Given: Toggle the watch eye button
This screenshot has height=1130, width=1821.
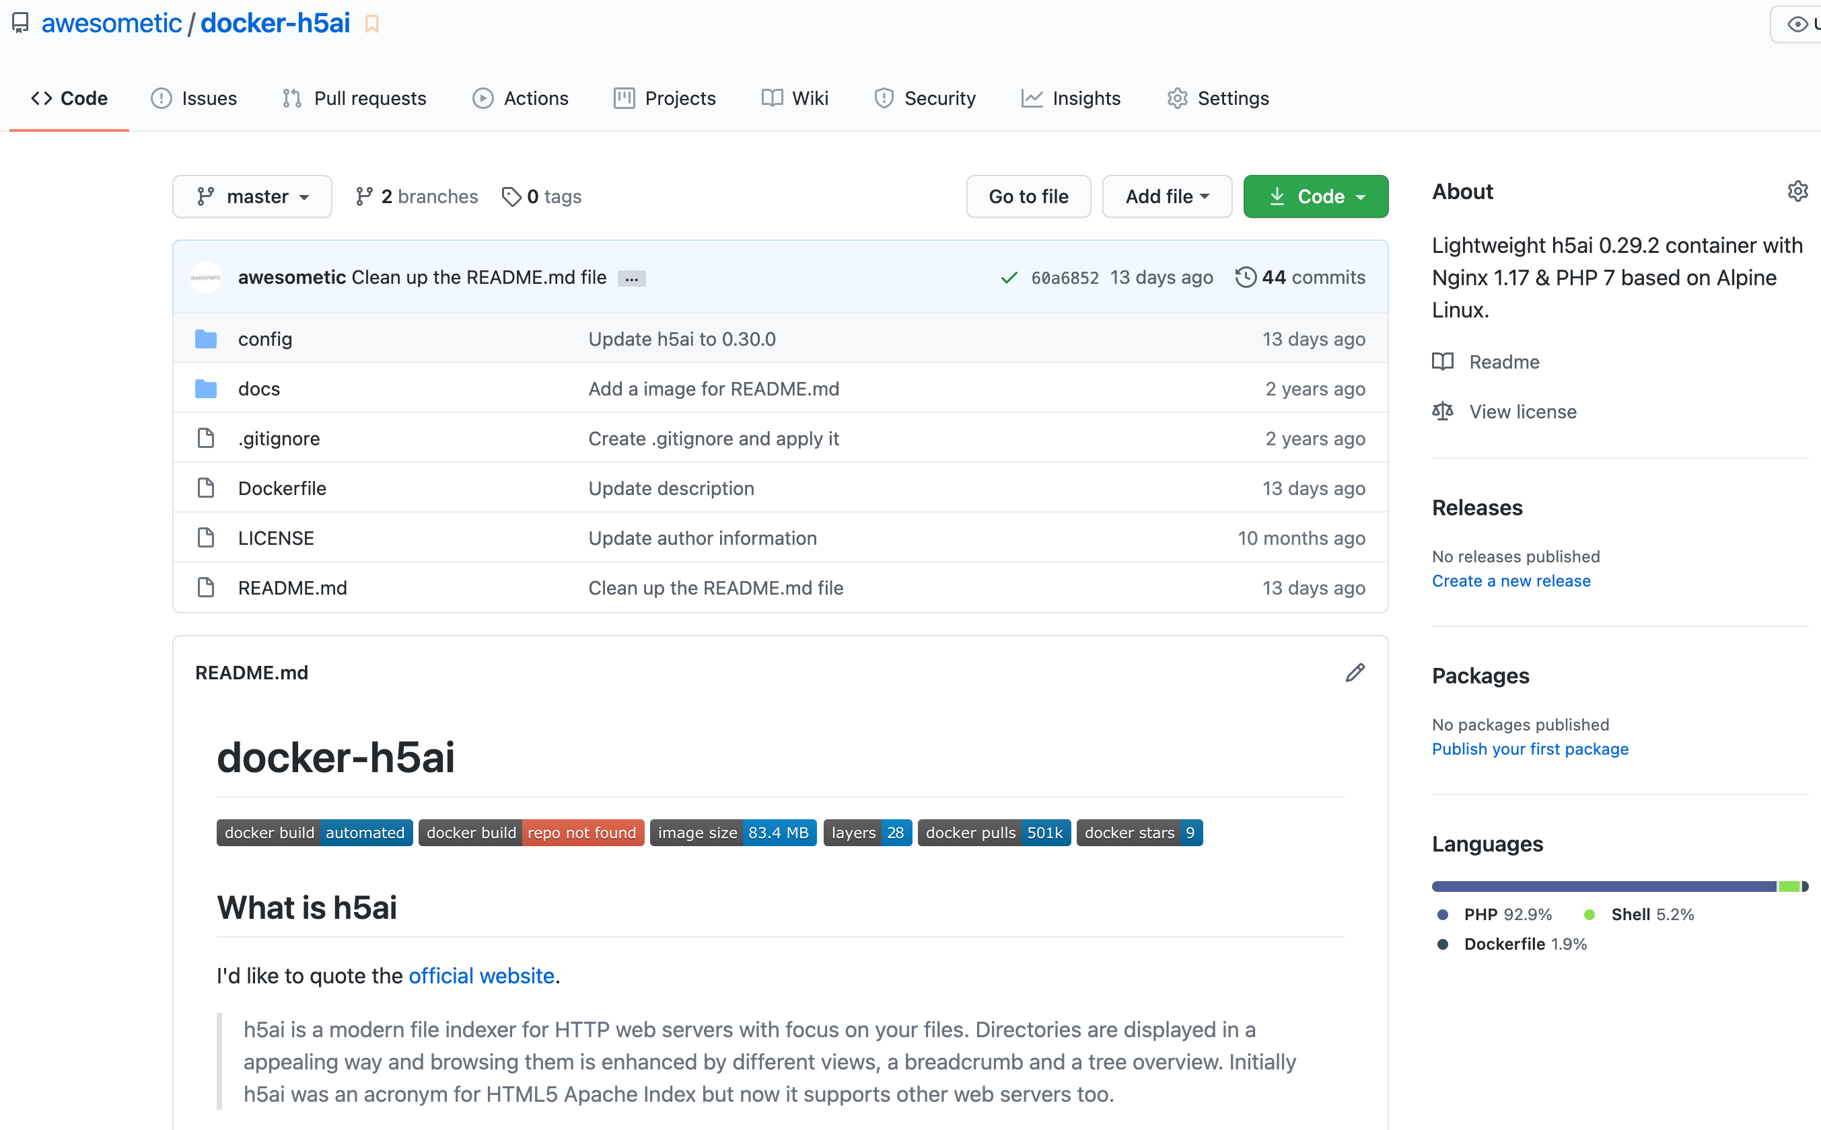Looking at the screenshot, I should click(1797, 24).
